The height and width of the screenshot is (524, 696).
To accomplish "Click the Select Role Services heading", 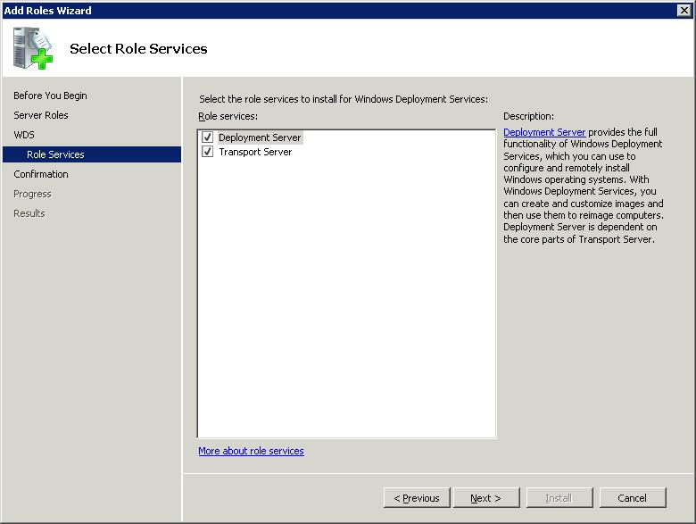I will click(138, 48).
